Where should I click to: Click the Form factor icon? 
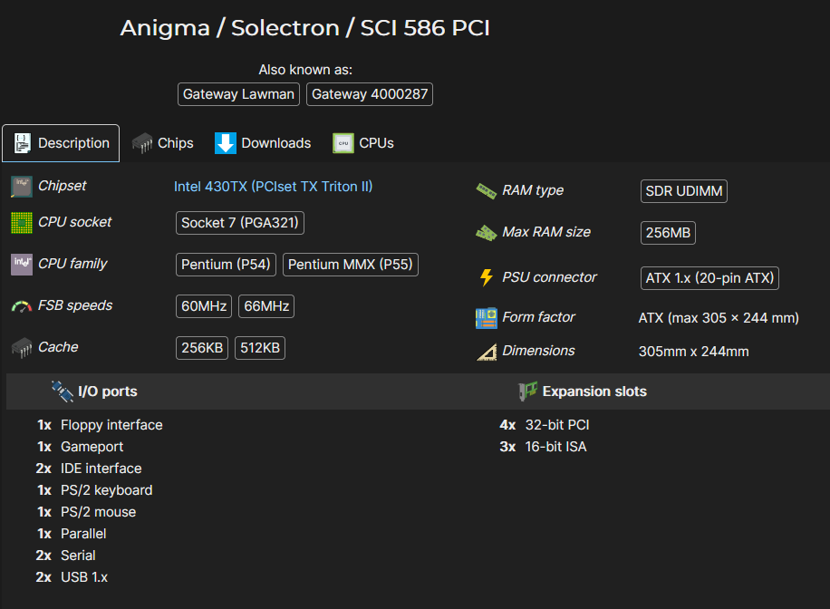point(485,317)
